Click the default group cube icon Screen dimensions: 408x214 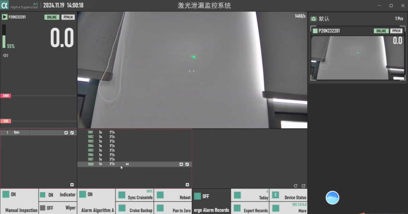(314, 19)
